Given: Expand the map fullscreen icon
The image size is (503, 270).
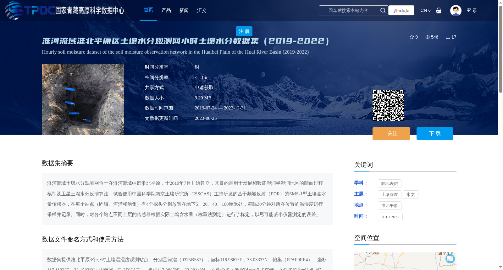Looking at the screenshot, I should (450, 258).
